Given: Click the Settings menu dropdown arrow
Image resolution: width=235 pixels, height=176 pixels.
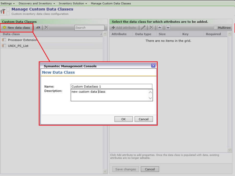Looking at the screenshot, I should (x=14, y=4).
